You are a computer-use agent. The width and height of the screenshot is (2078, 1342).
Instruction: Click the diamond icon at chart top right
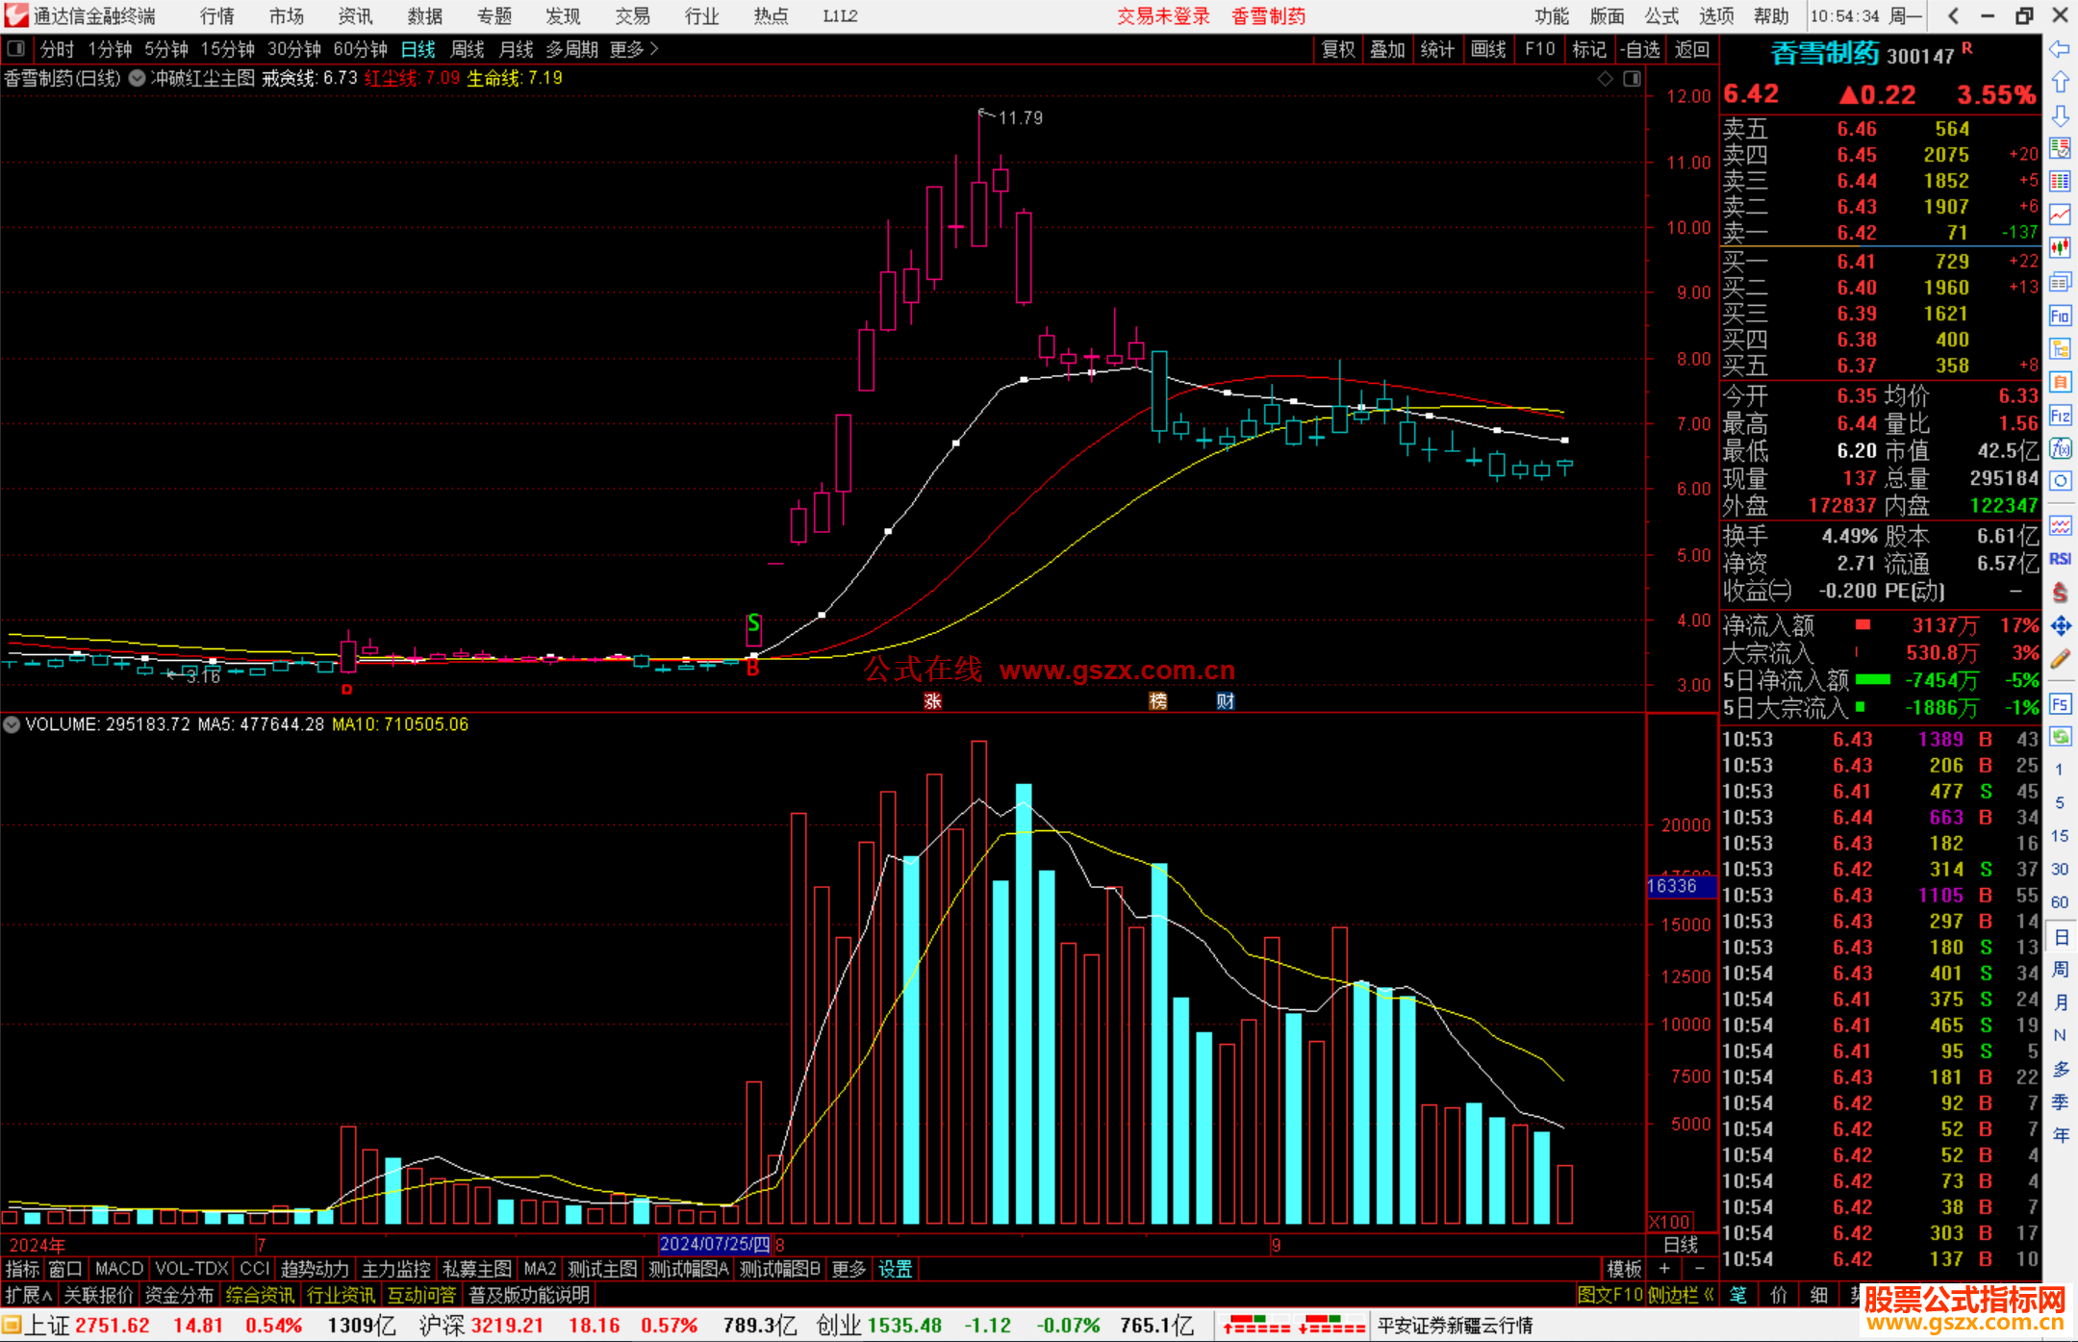pos(1605,79)
